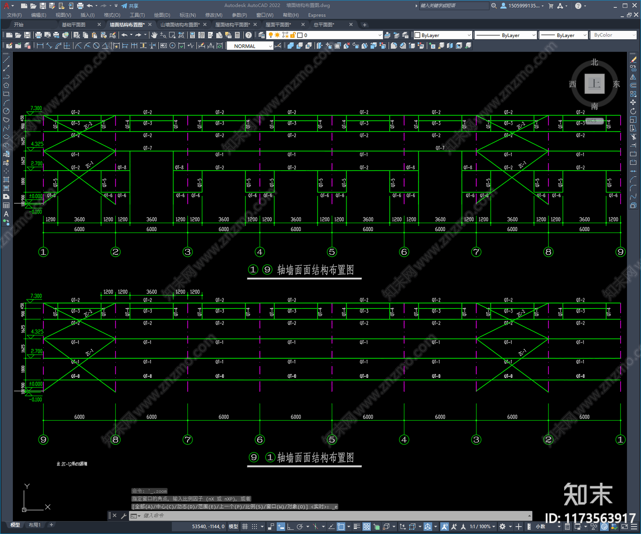
Task: Select the Mirror modify tool
Action: pyautogui.click(x=633, y=77)
